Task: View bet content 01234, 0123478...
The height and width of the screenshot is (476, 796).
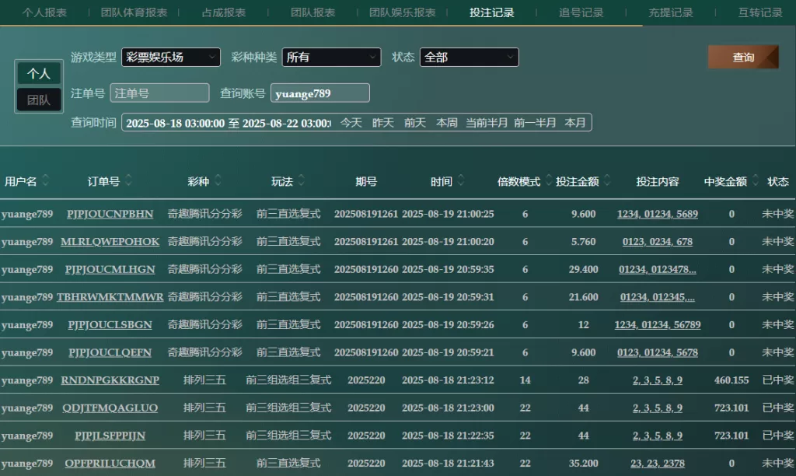Action: [x=658, y=269]
